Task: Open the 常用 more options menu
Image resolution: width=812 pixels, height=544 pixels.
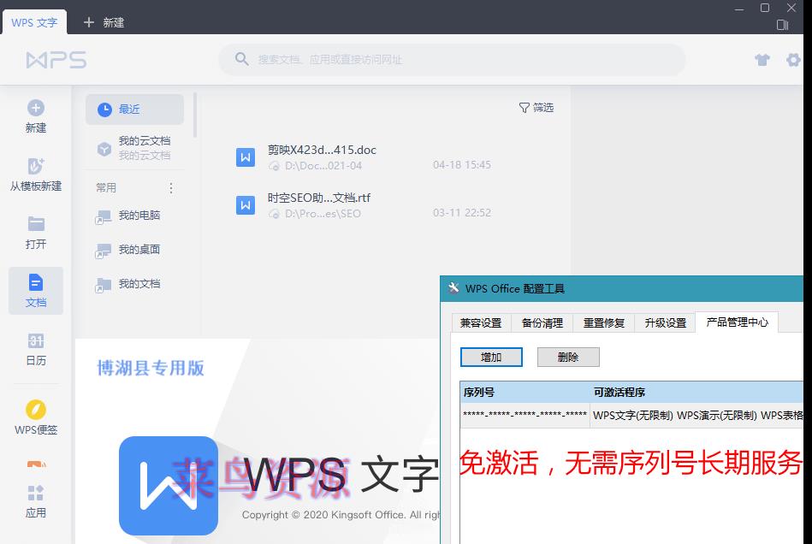Action: point(169,188)
